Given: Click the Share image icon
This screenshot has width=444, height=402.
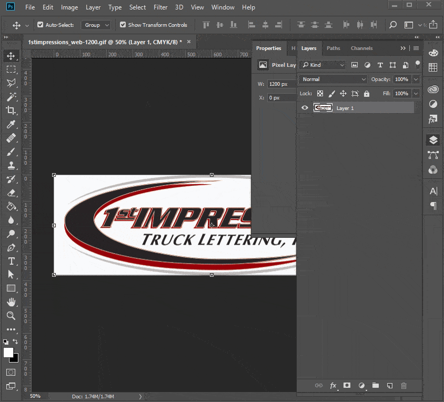Looking at the screenshot, I should pos(433,25).
